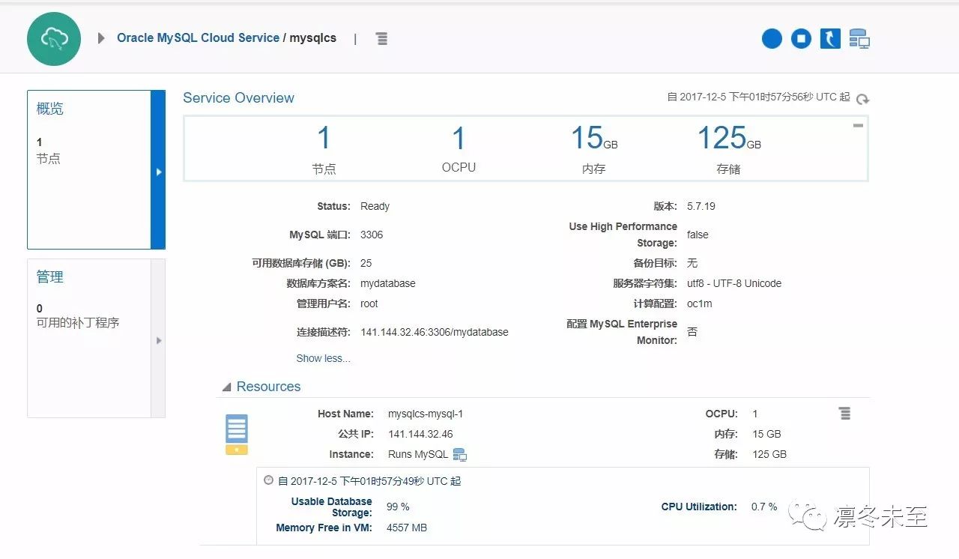
Task: Click the 15 GB 内存 summary tile
Action: click(594, 148)
